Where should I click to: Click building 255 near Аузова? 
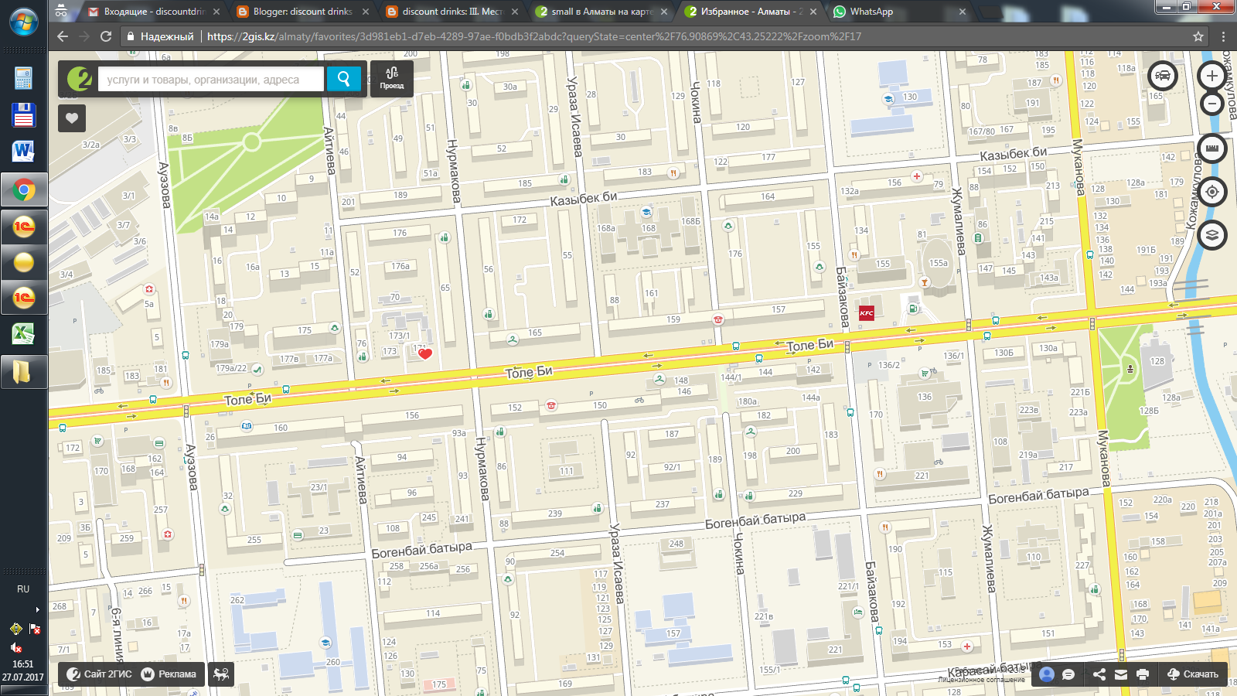point(254,540)
